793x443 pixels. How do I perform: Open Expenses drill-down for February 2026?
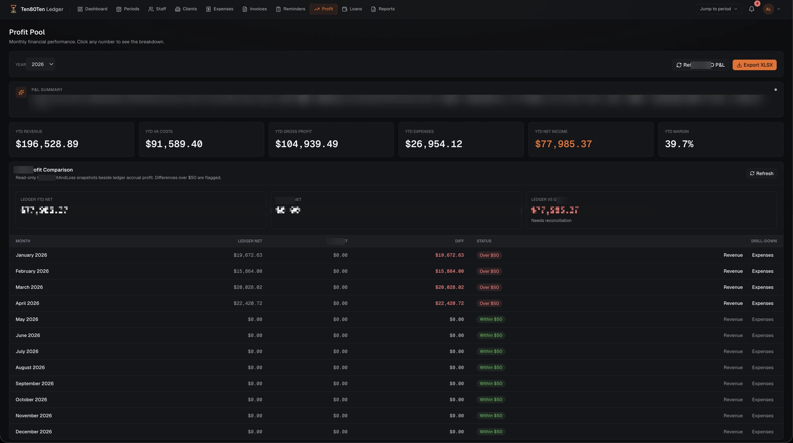point(762,271)
